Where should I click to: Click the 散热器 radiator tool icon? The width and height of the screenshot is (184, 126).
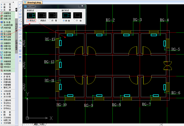pyautogui.click(x=2, y=22)
